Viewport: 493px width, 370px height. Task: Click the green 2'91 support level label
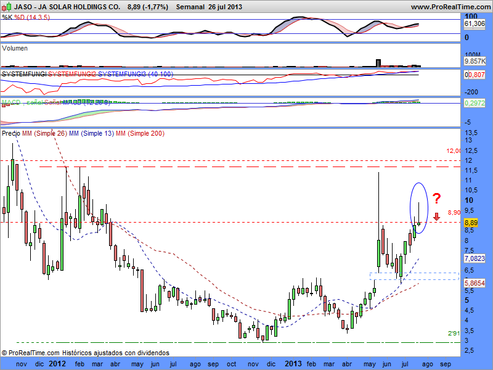(x=454, y=333)
